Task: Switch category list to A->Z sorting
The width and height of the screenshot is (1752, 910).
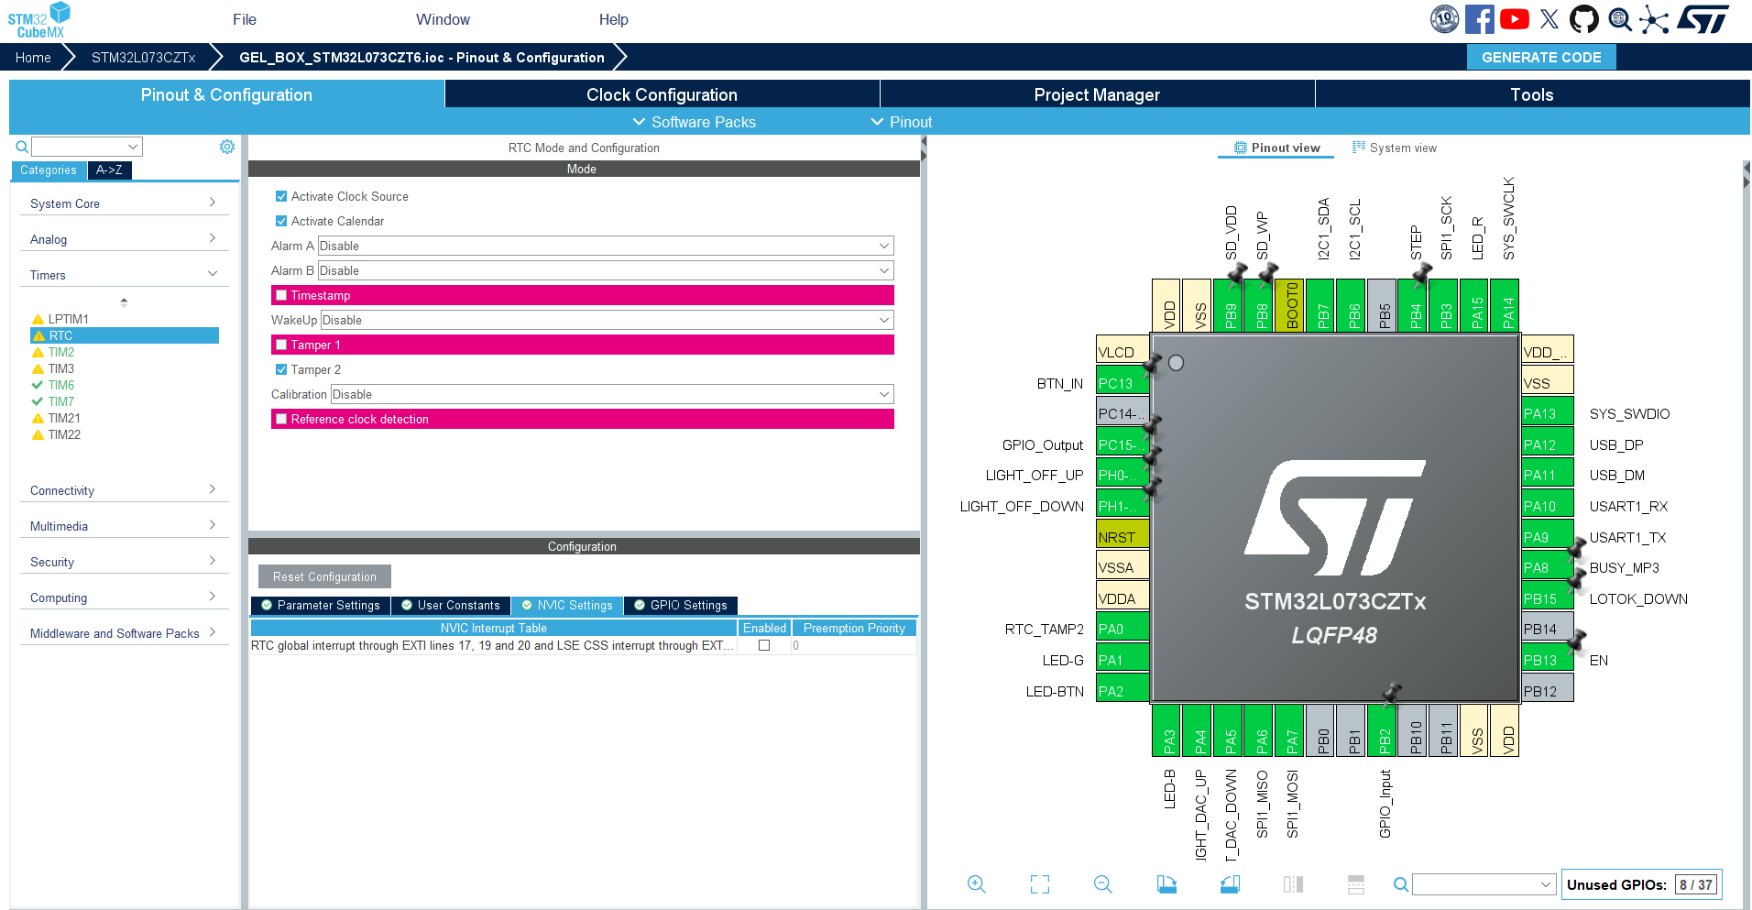Action: (x=109, y=170)
